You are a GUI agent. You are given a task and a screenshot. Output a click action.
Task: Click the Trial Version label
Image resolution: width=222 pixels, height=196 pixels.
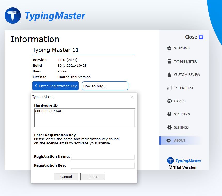coord(185,167)
